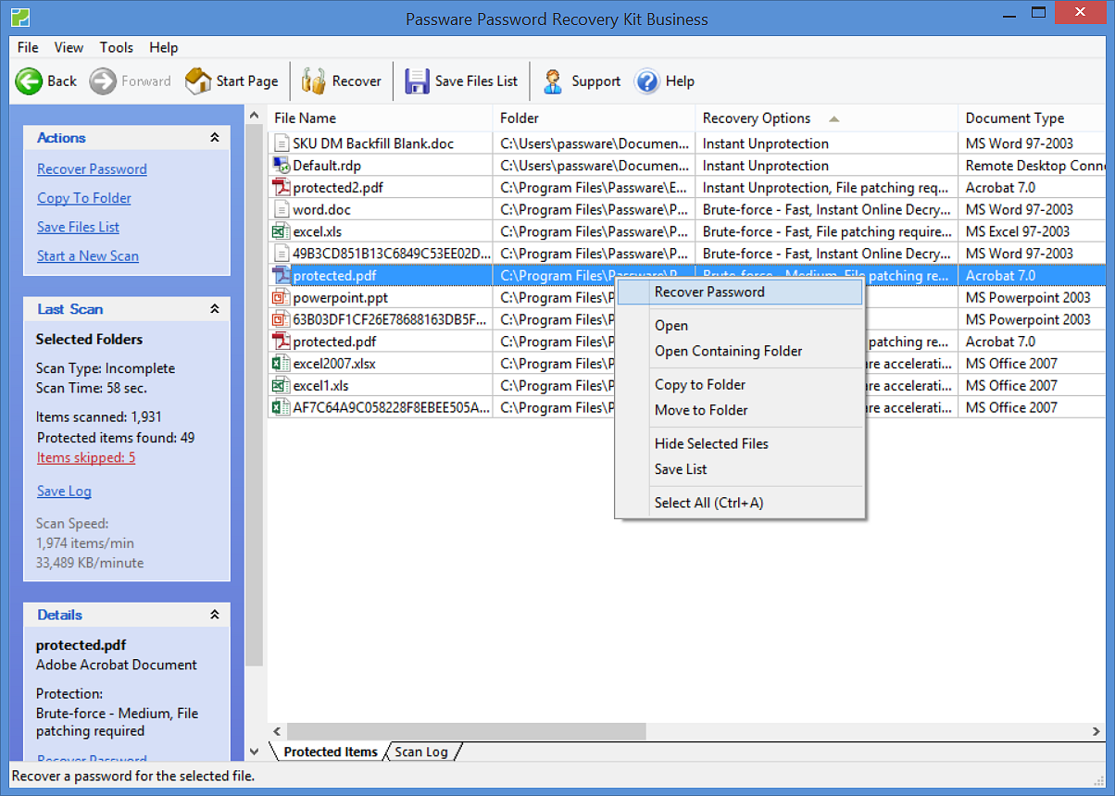
Task: Select the excel2007.xlsx file icon
Action: point(281,364)
